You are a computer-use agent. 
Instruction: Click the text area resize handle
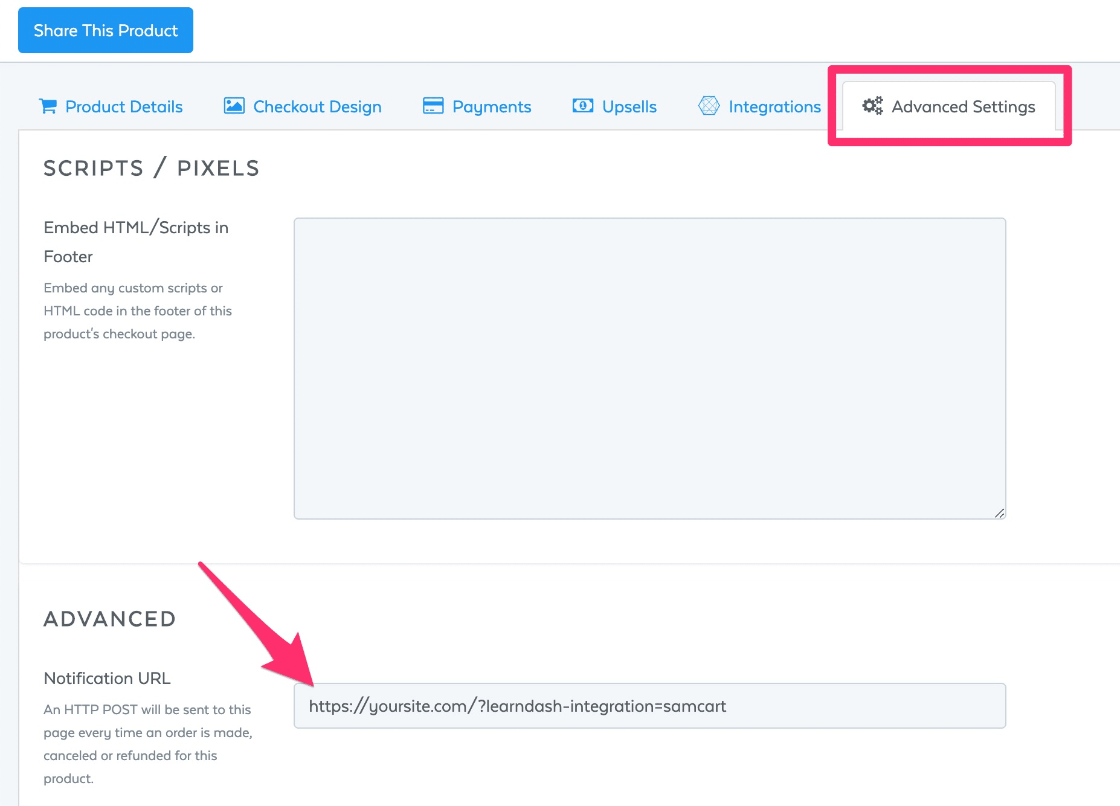point(999,513)
